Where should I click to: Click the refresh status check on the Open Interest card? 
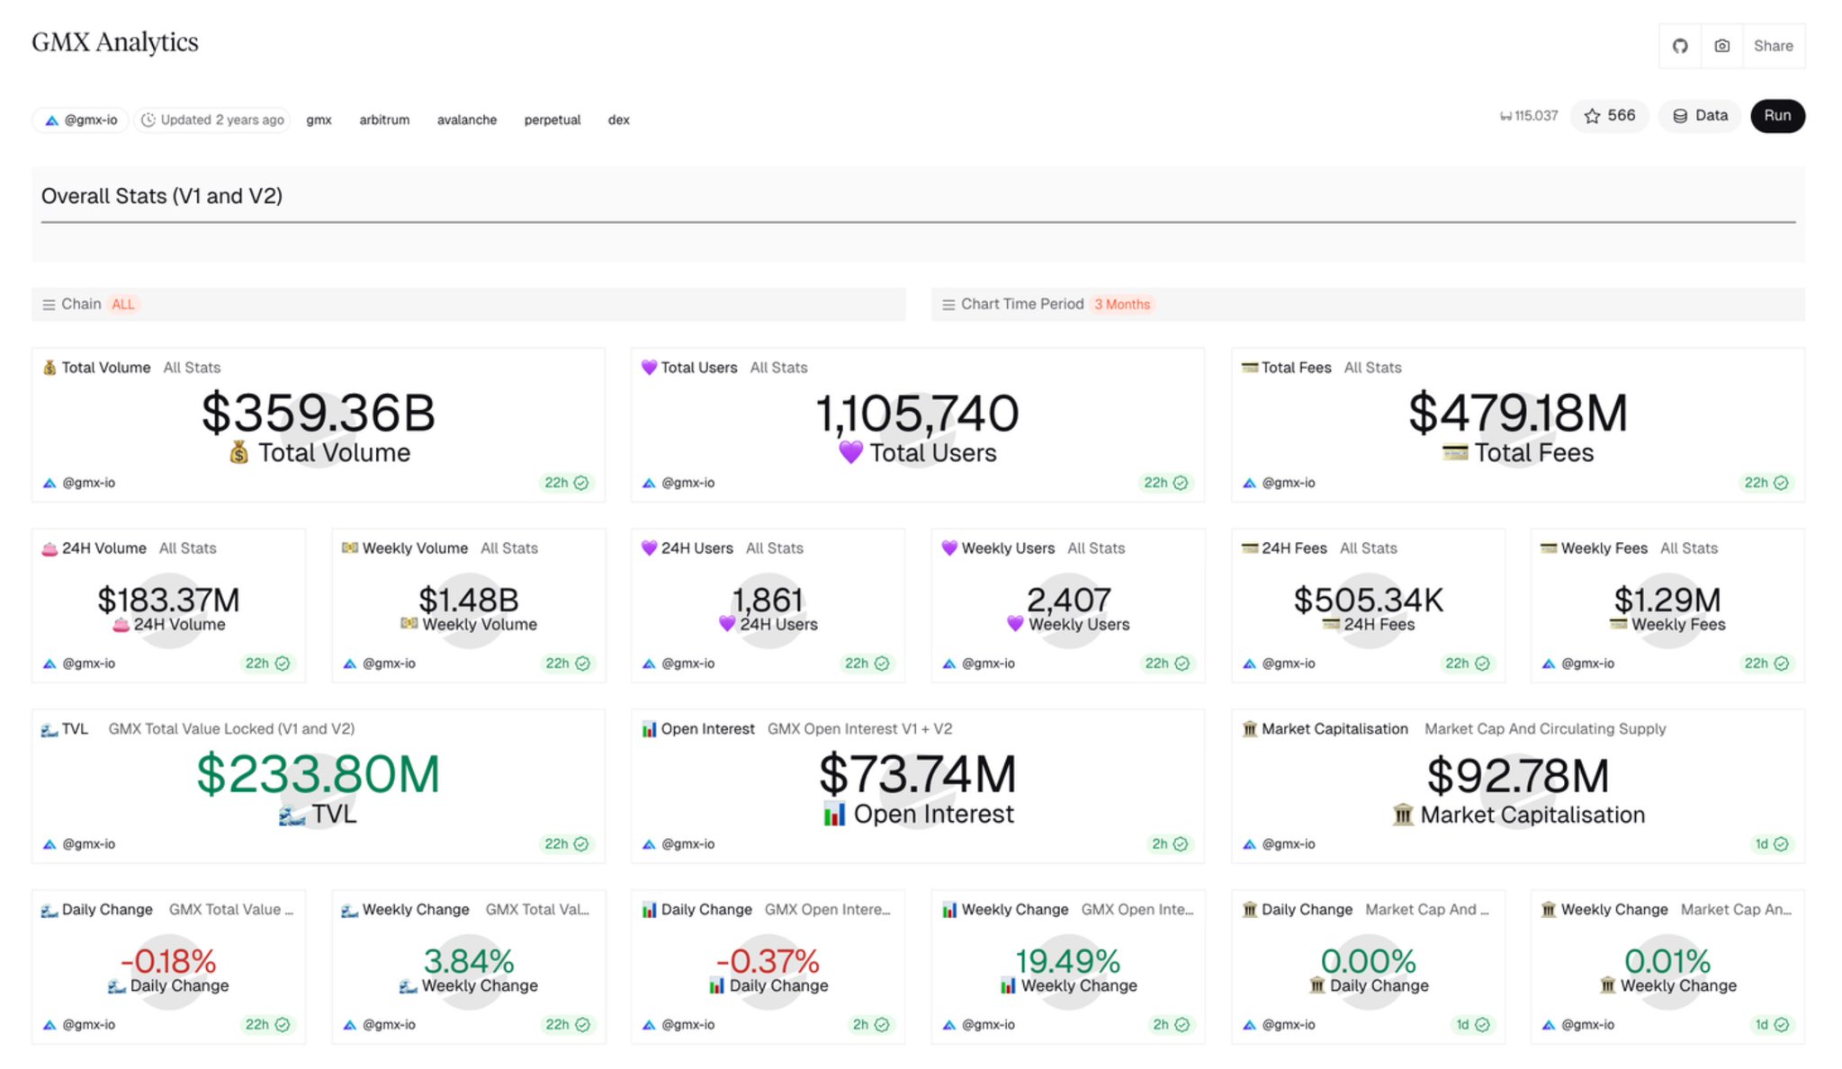coord(1181,844)
